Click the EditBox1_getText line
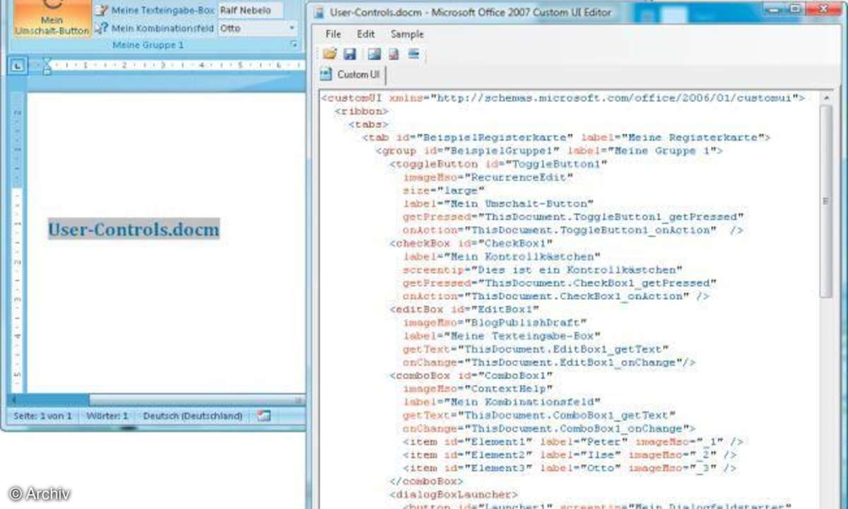 536,349
